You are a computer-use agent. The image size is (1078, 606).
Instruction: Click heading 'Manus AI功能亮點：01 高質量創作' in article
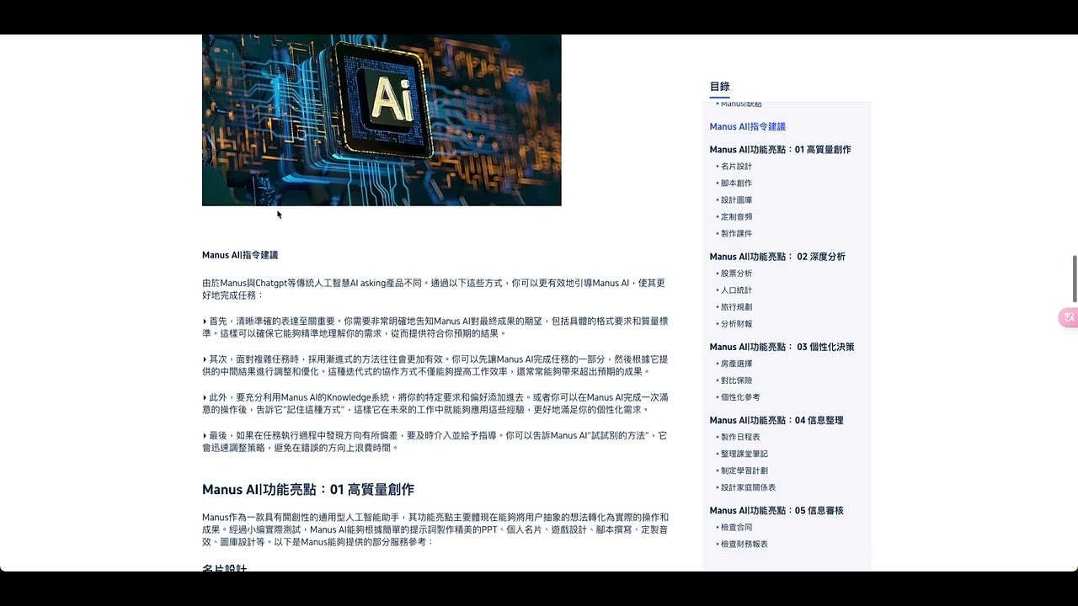(x=308, y=490)
